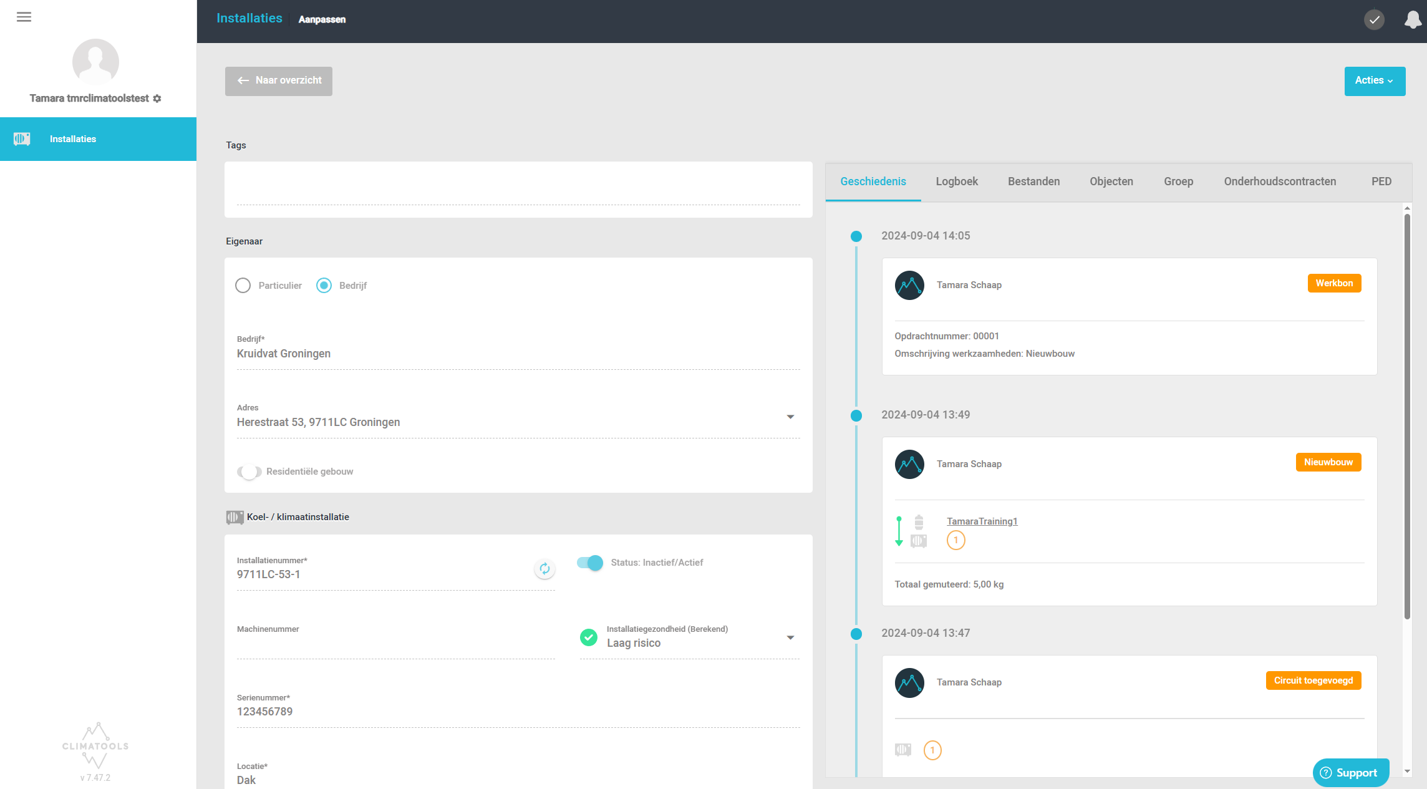Toggle the Residentiële gebouw switch
Image resolution: width=1427 pixels, height=789 pixels.
pyautogui.click(x=249, y=472)
